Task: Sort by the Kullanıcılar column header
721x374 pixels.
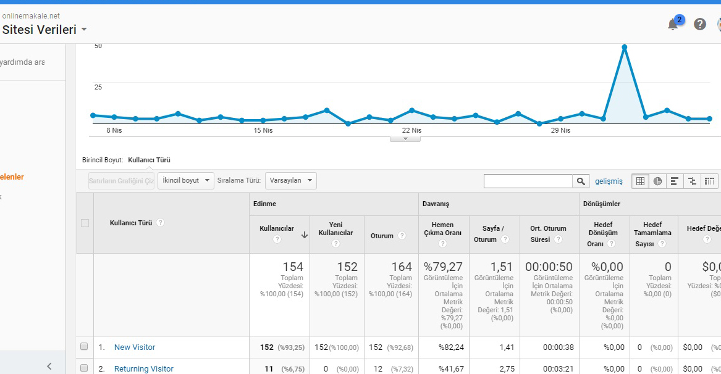Action: click(277, 228)
